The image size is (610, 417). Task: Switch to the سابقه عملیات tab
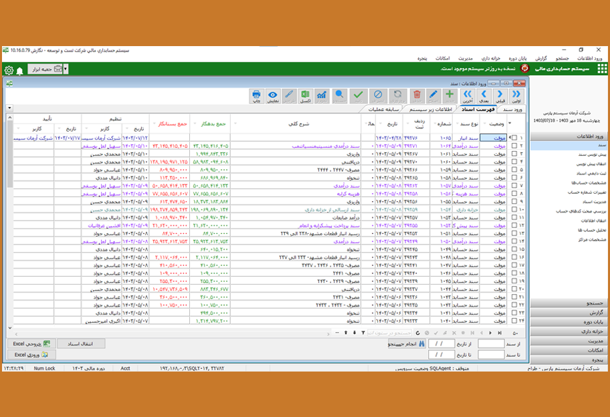(x=383, y=110)
